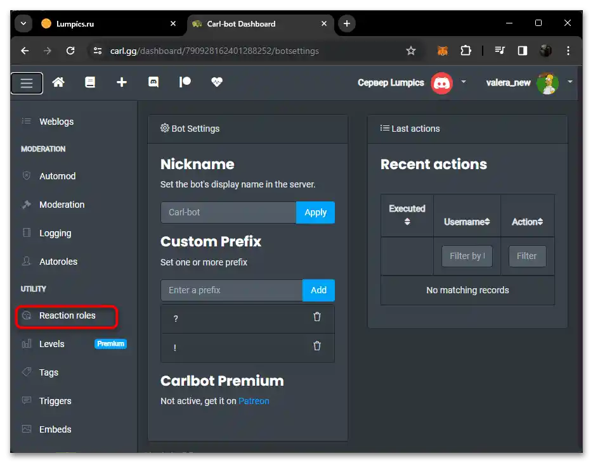Focus the Action filter field
593x463 pixels.
pos(527,256)
